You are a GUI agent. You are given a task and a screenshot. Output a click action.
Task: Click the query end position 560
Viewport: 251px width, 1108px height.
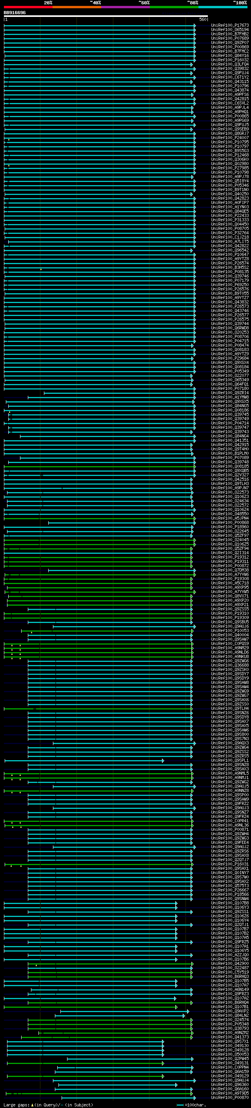point(203,19)
